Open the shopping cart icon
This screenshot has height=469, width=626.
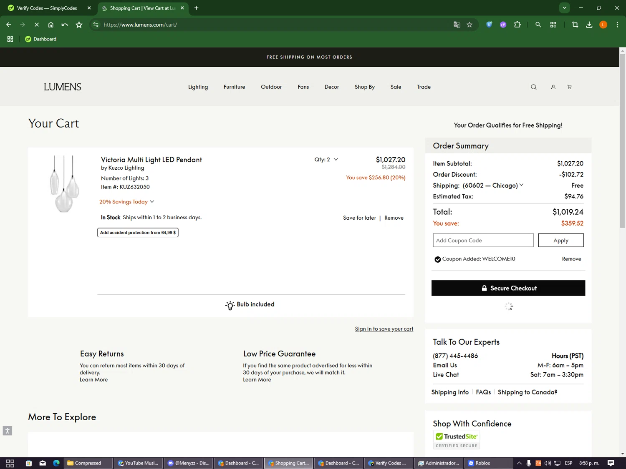[x=569, y=87]
